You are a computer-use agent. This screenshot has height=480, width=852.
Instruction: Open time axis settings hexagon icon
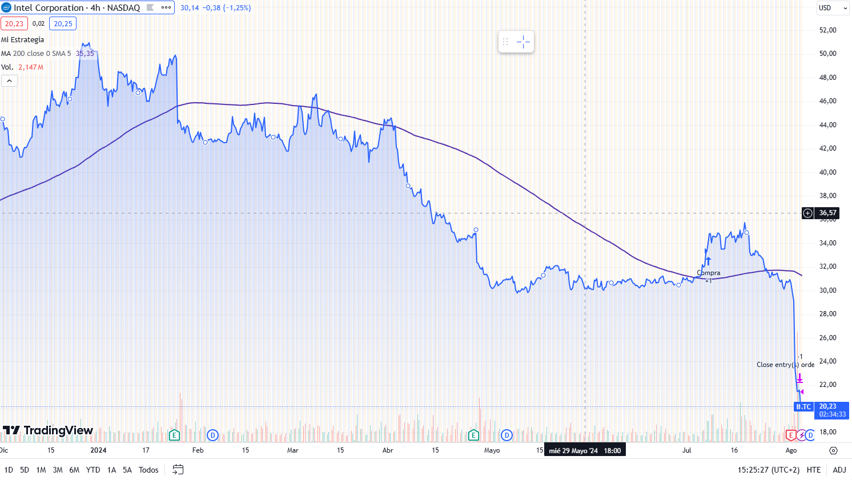[833, 450]
